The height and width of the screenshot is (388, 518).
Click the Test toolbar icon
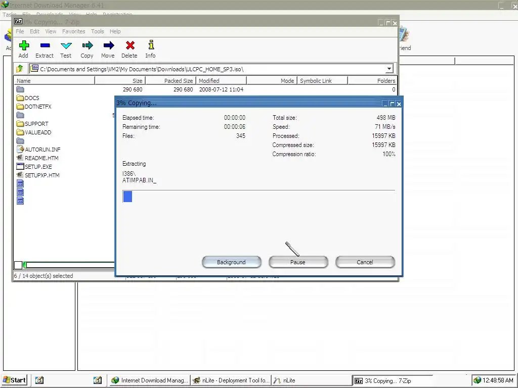point(66,45)
